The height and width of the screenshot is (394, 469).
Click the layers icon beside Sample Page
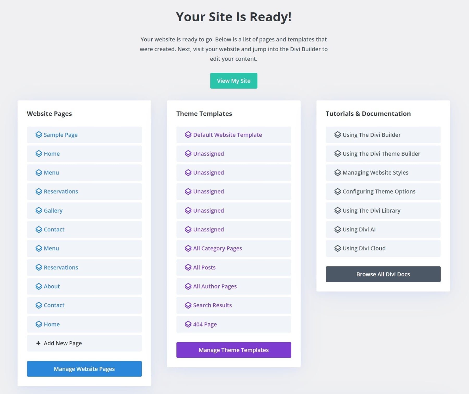coord(39,135)
